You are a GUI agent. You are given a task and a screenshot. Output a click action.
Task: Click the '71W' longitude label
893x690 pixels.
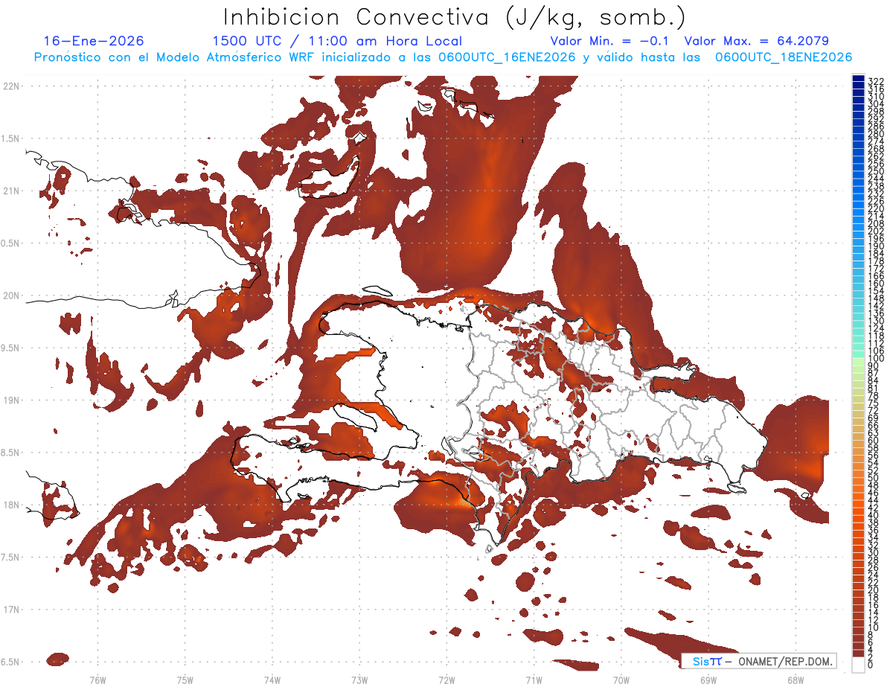click(534, 680)
